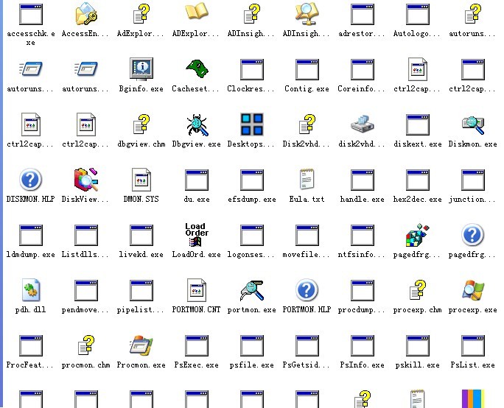Click the Diskmon.exe icon
Screen dimensions: 504x408
[x=472, y=125]
